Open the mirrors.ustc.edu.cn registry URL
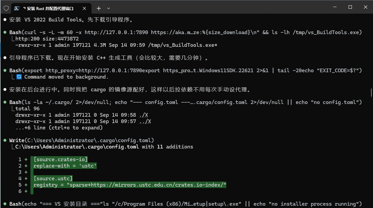Screen dimensions: 373x208 (156, 185)
